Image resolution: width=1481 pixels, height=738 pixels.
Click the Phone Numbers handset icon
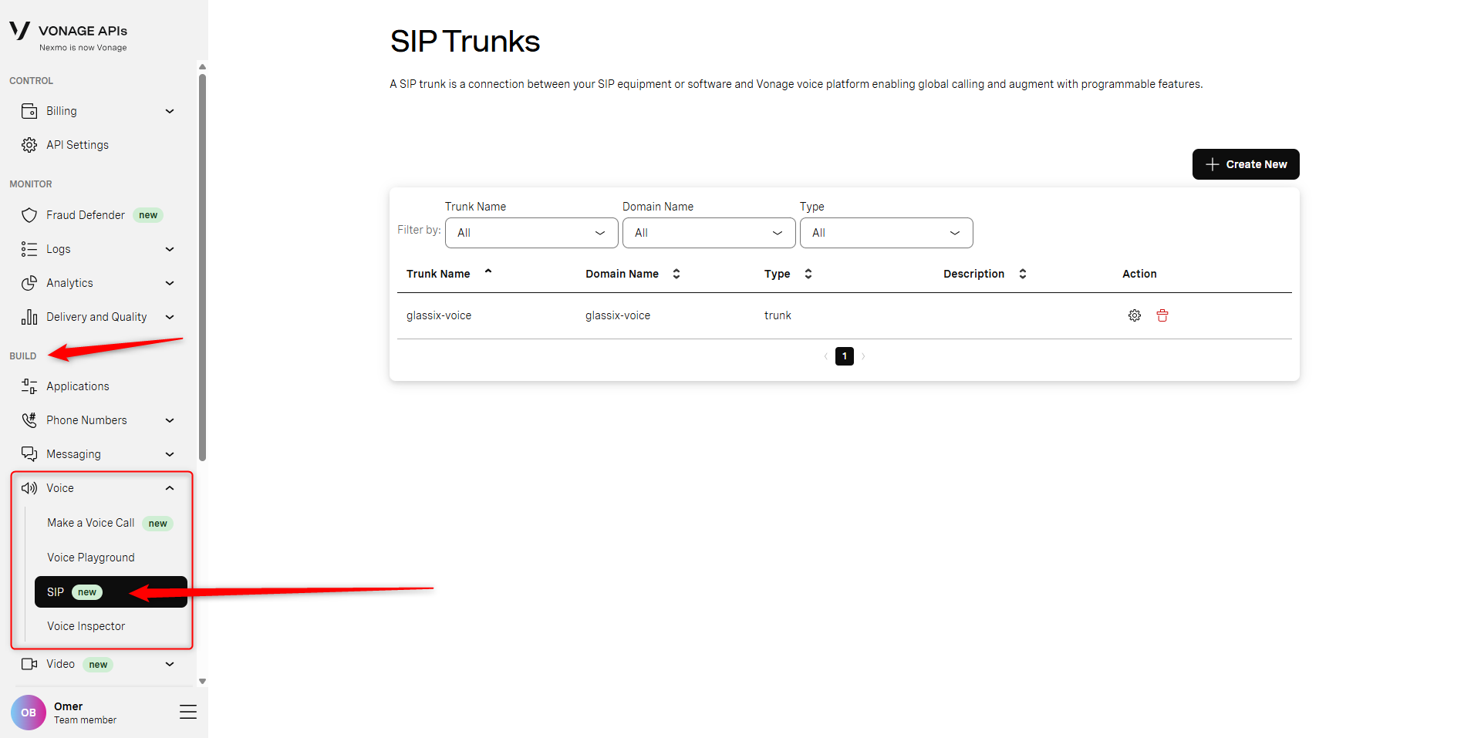29,420
